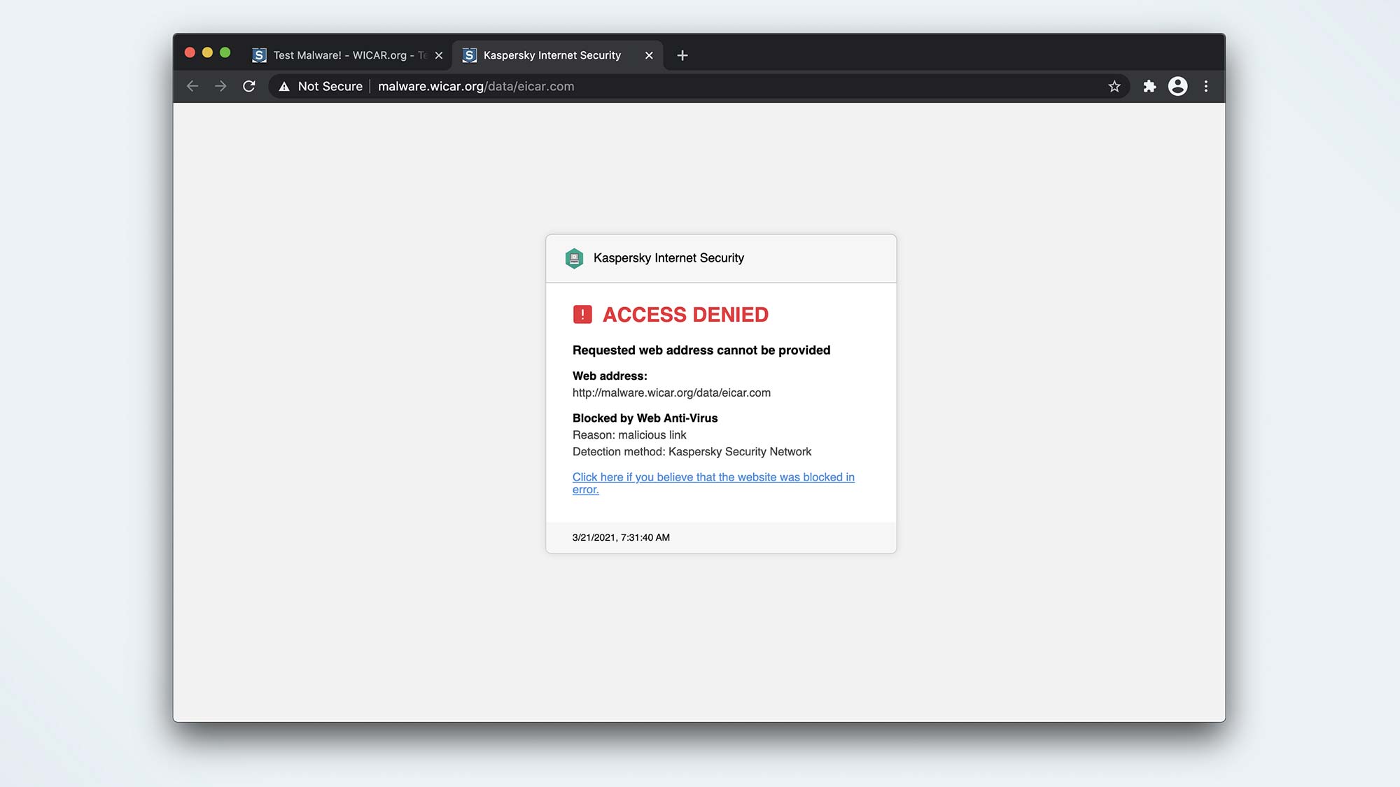Click the browser forward arrow
Image resolution: width=1400 pixels, height=787 pixels.
pyautogui.click(x=220, y=86)
